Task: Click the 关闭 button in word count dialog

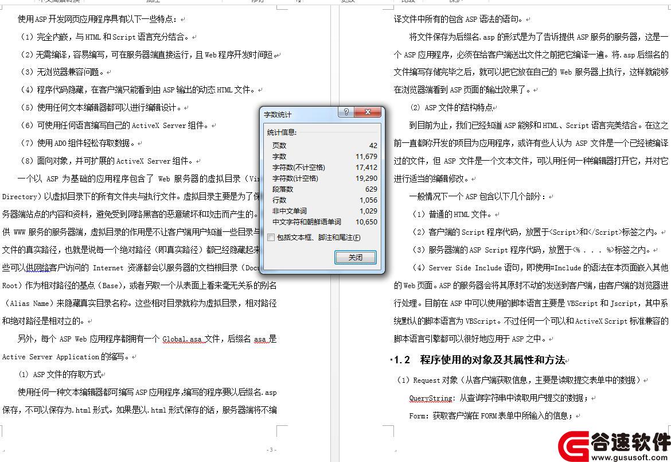Action: coord(356,257)
